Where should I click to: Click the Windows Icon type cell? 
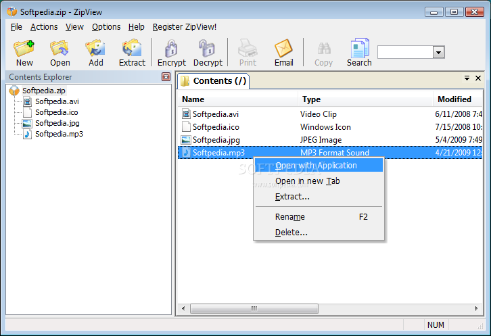pos(325,127)
